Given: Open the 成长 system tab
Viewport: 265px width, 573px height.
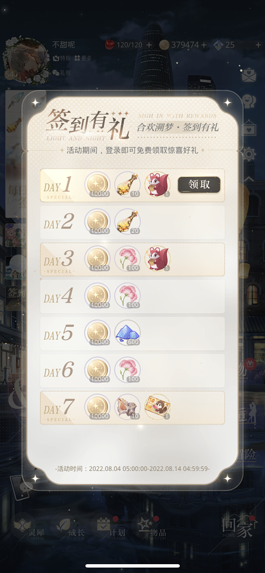Looking at the screenshot, I should point(69,527).
